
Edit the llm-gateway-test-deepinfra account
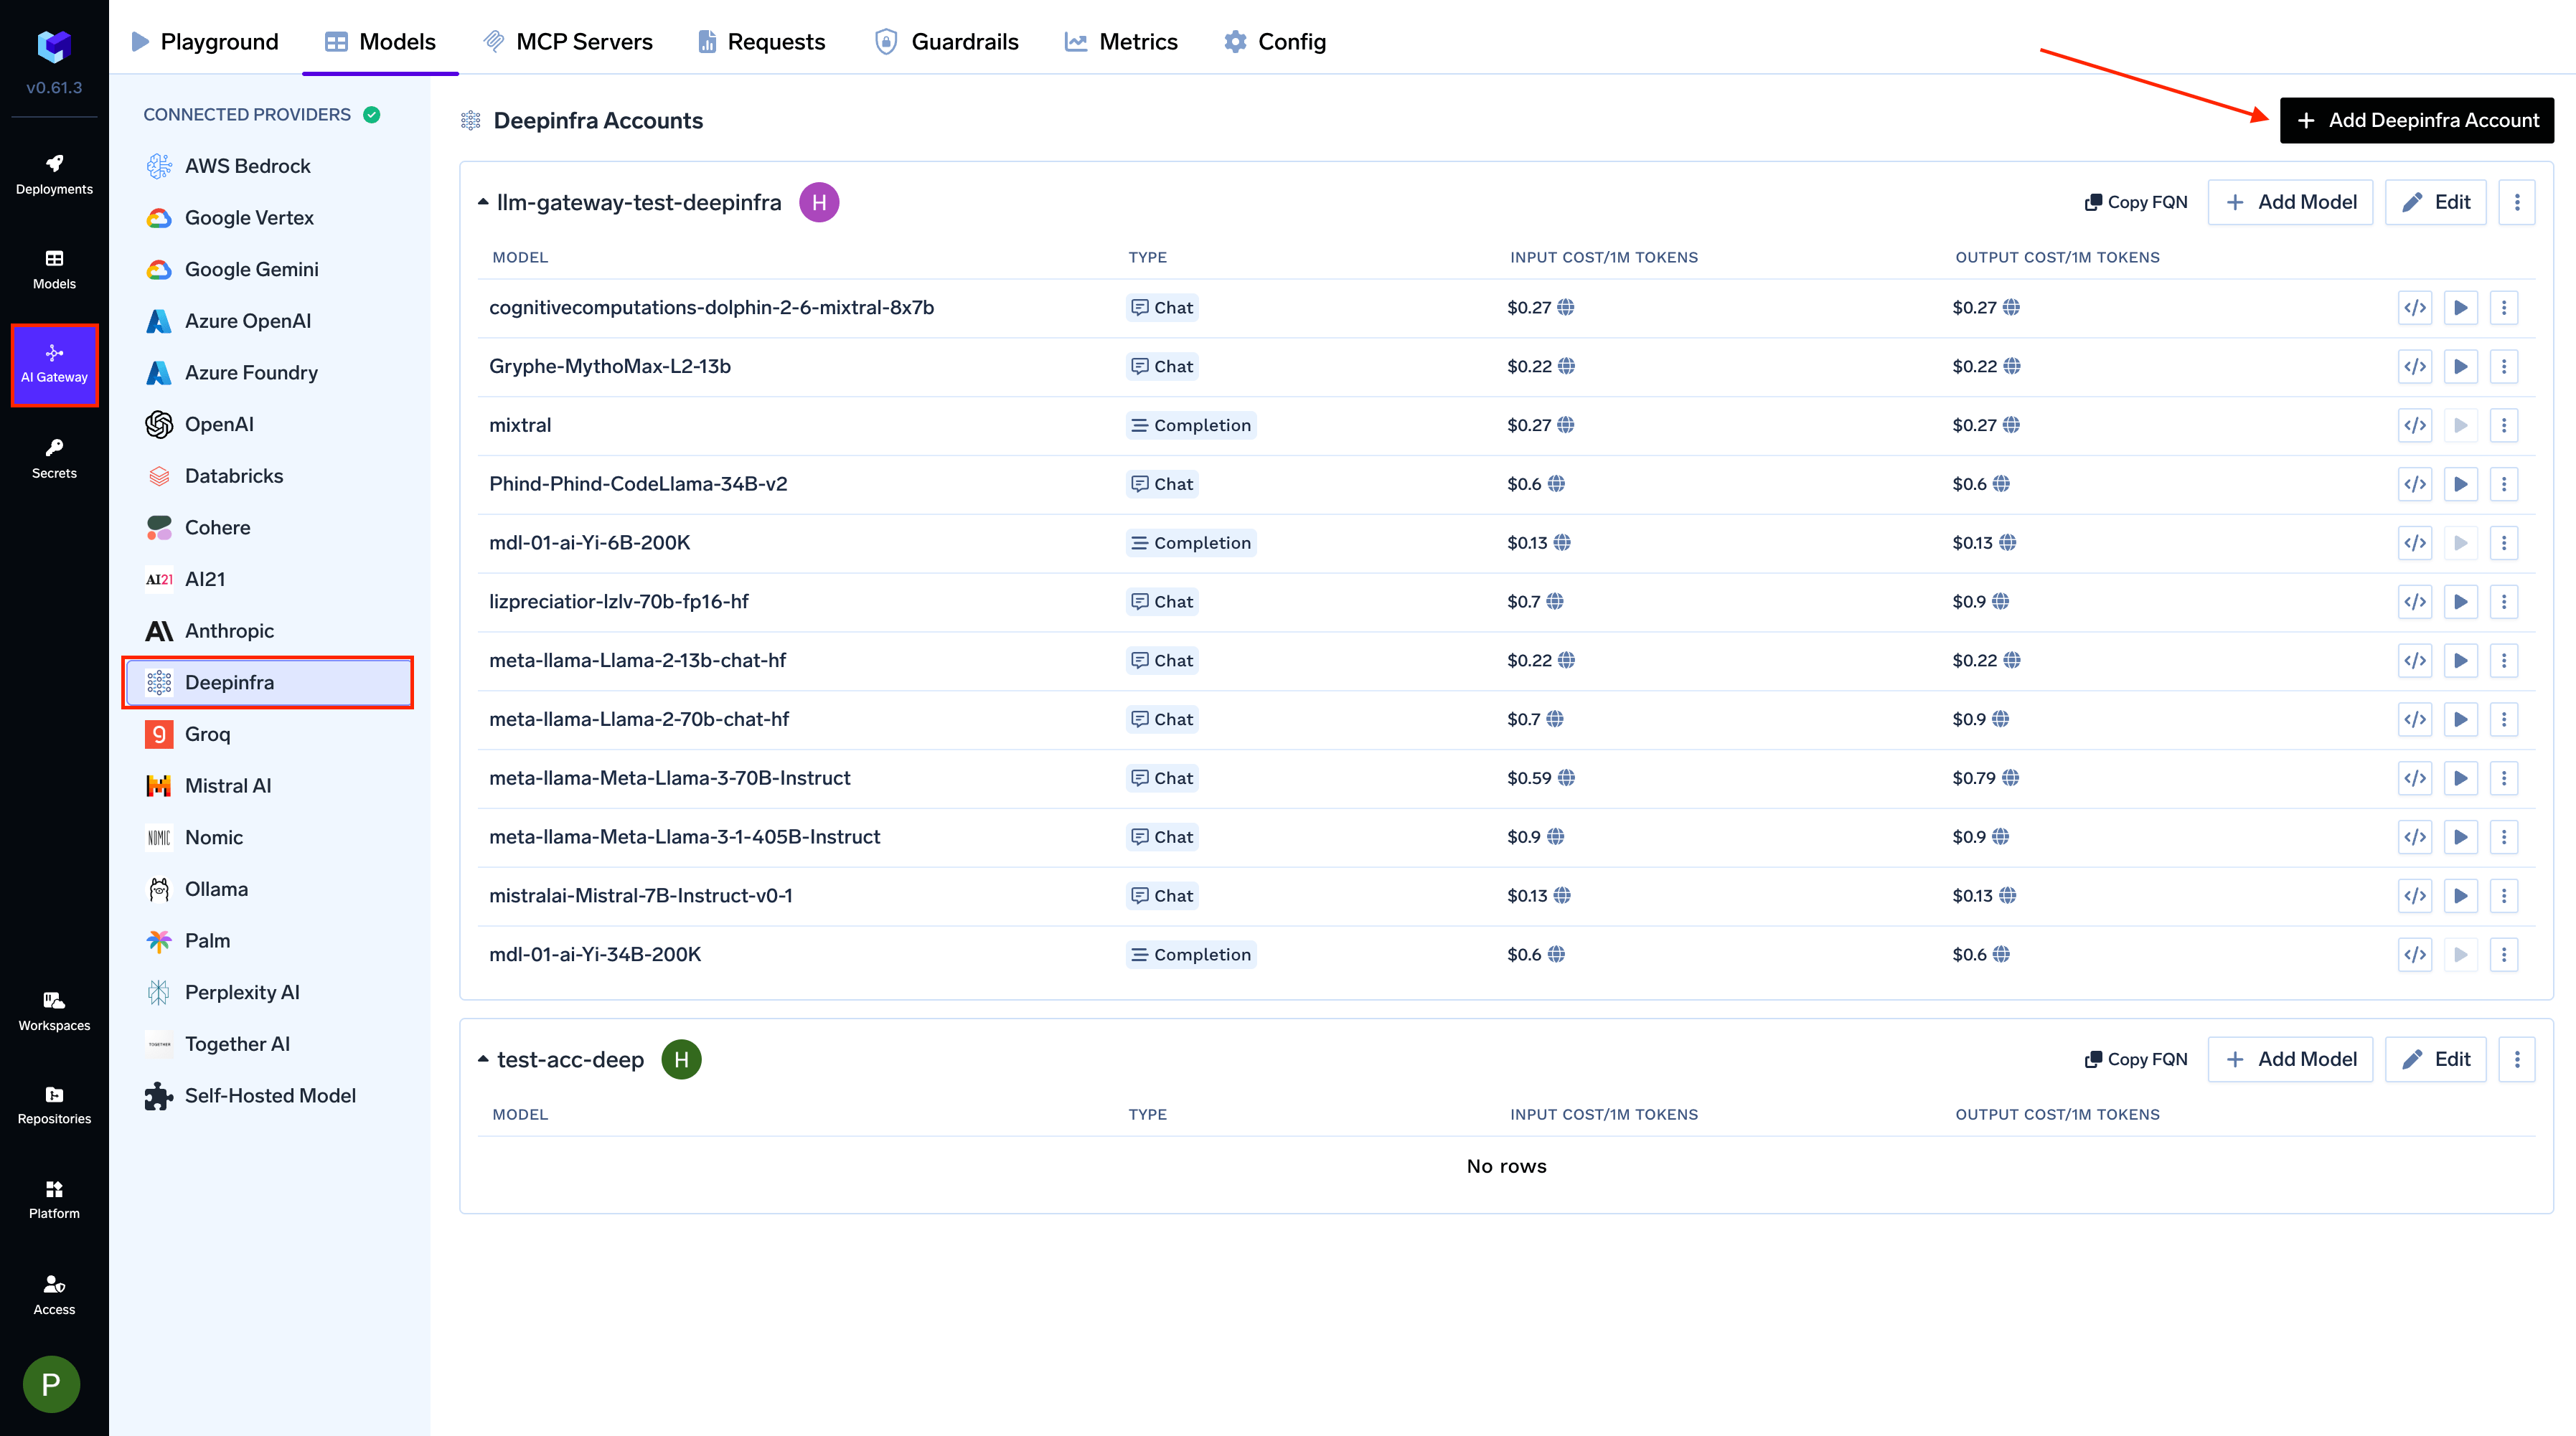(2435, 203)
